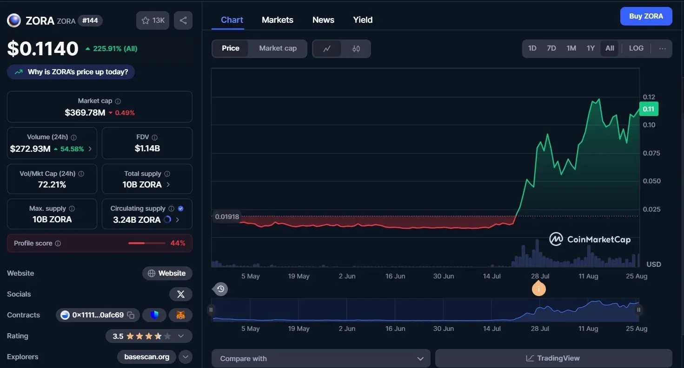Add ZORA to watchlist with star button
684x368 pixels.
[153, 20]
